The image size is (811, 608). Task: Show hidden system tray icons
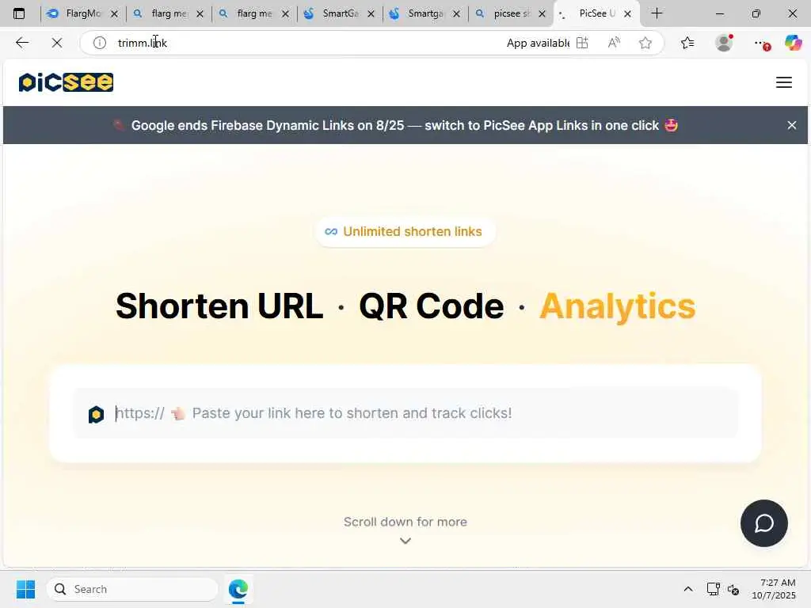pyautogui.click(x=688, y=589)
